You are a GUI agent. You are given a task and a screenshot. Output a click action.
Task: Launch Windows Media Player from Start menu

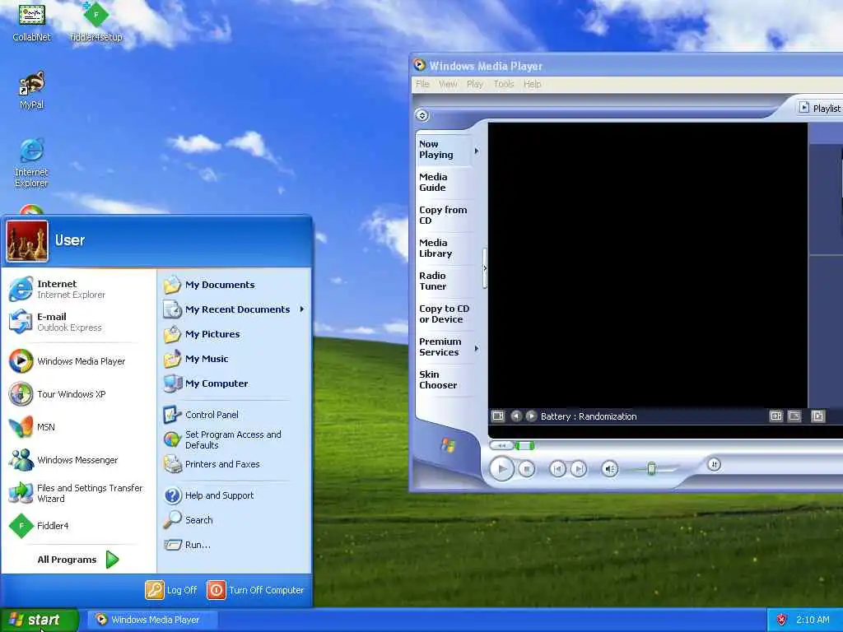point(78,361)
